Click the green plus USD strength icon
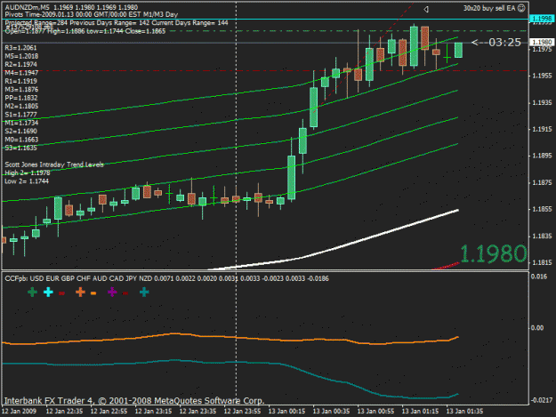 click(32, 293)
